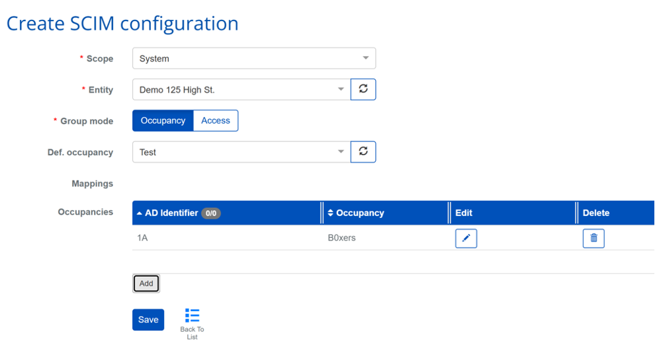Open the Def. occupancy dropdown showing Test
Screen dimensions: 655x354
tap(241, 152)
